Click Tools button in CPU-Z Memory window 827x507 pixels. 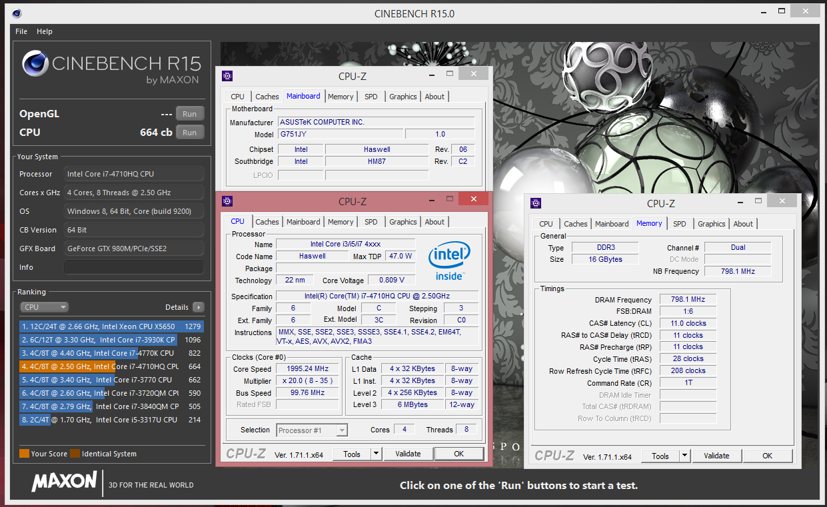click(x=660, y=456)
